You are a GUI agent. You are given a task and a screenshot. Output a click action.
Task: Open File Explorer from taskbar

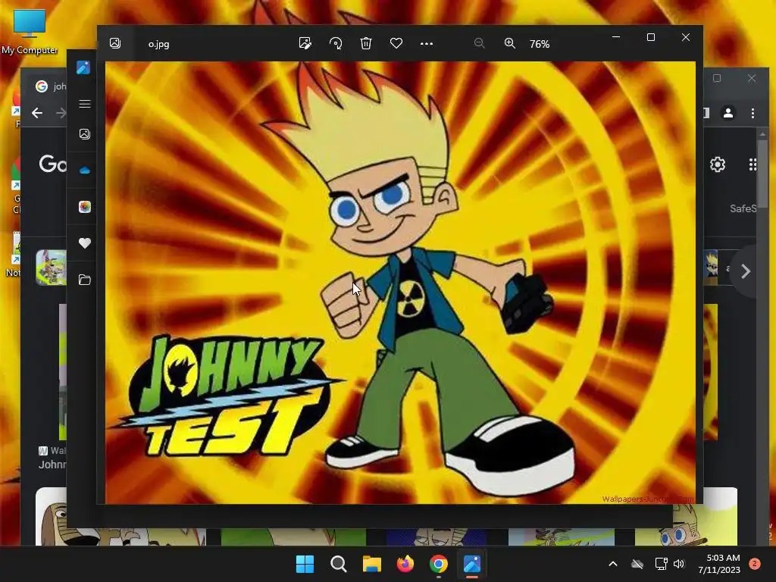pos(371,564)
